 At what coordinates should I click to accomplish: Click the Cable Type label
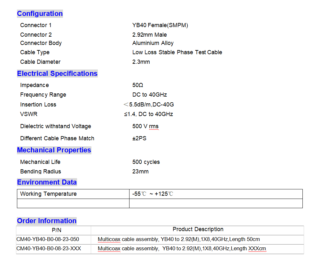point(35,52)
